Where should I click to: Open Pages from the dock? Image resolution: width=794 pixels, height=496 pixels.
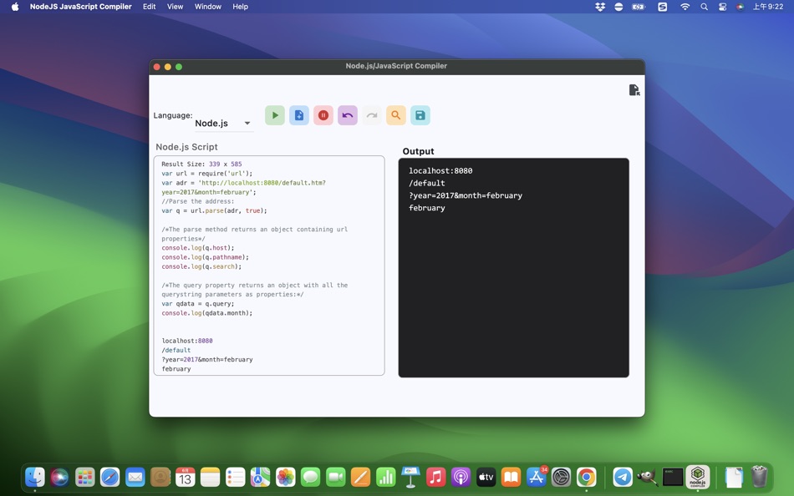coord(360,477)
